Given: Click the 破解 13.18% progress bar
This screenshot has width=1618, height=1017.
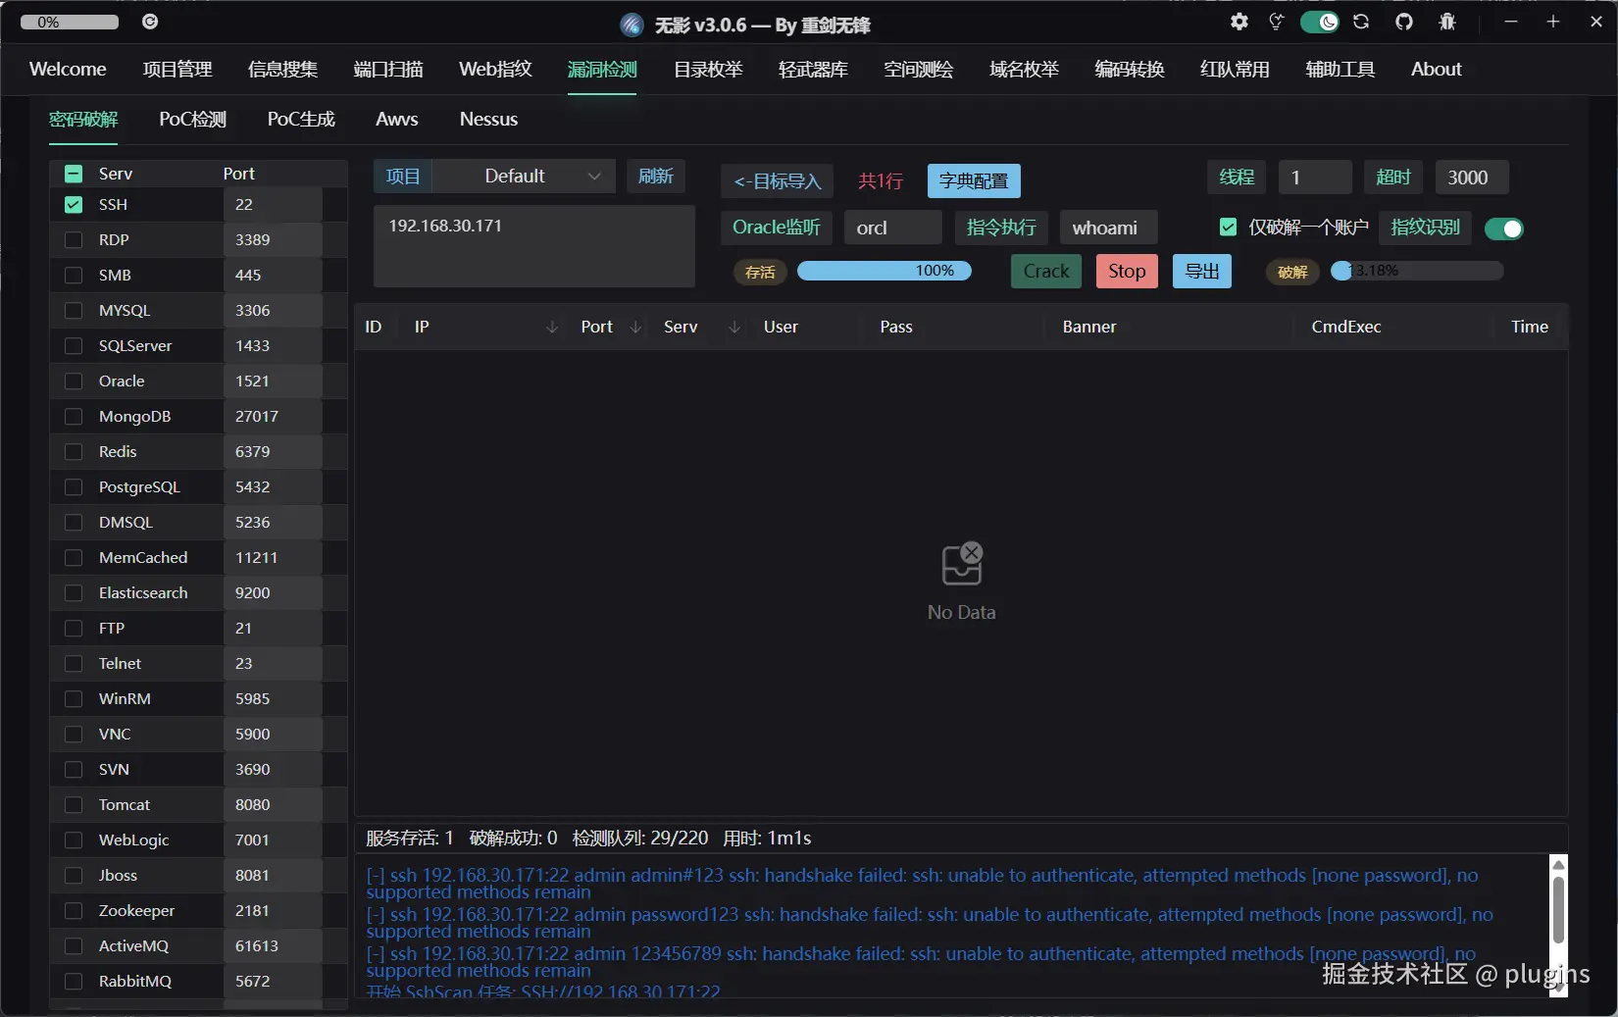Looking at the screenshot, I should pos(1417,272).
